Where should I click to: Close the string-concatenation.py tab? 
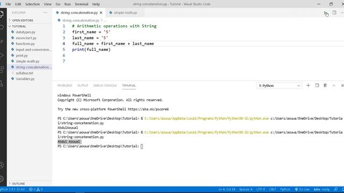click(x=101, y=13)
